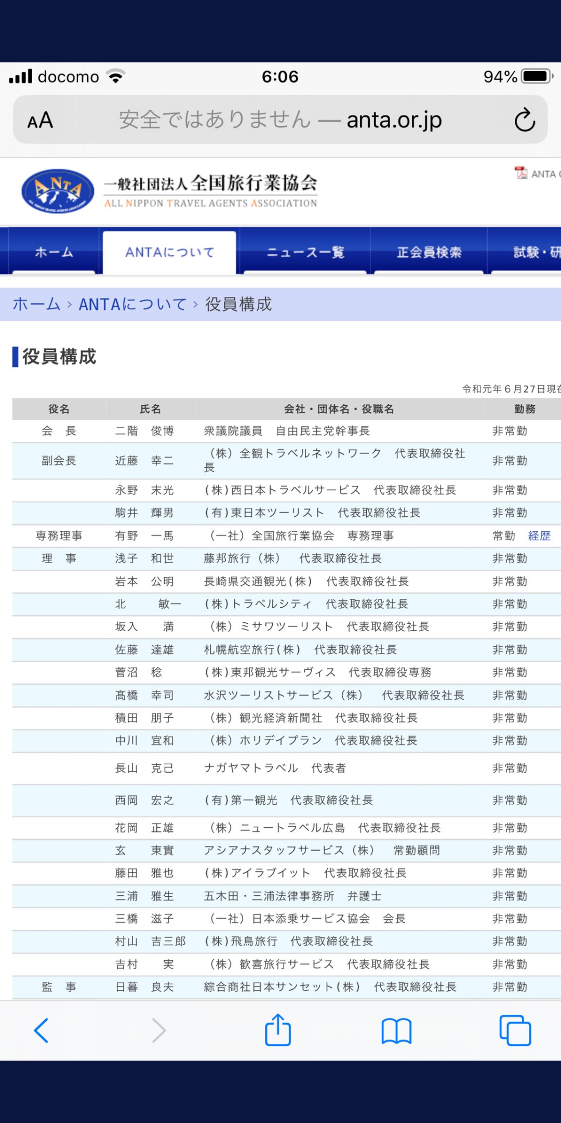Select the name 玄 東實
The width and height of the screenshot is (561, 1123).
pos(144,851)
